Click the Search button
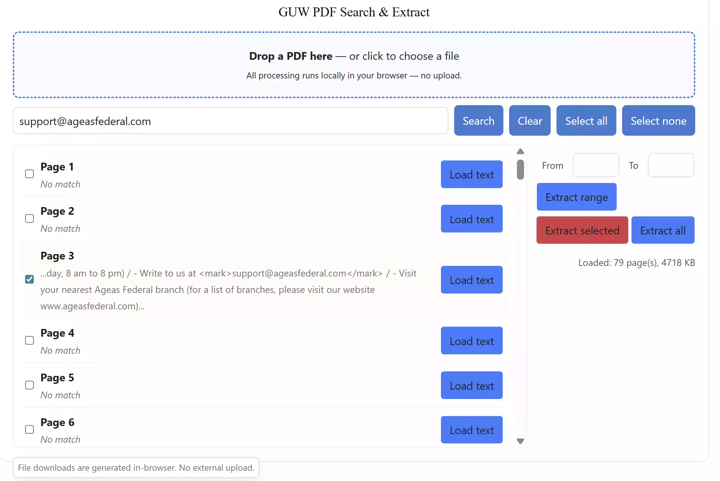The width and height of the screenshot is (720, 481). [478, 121]
